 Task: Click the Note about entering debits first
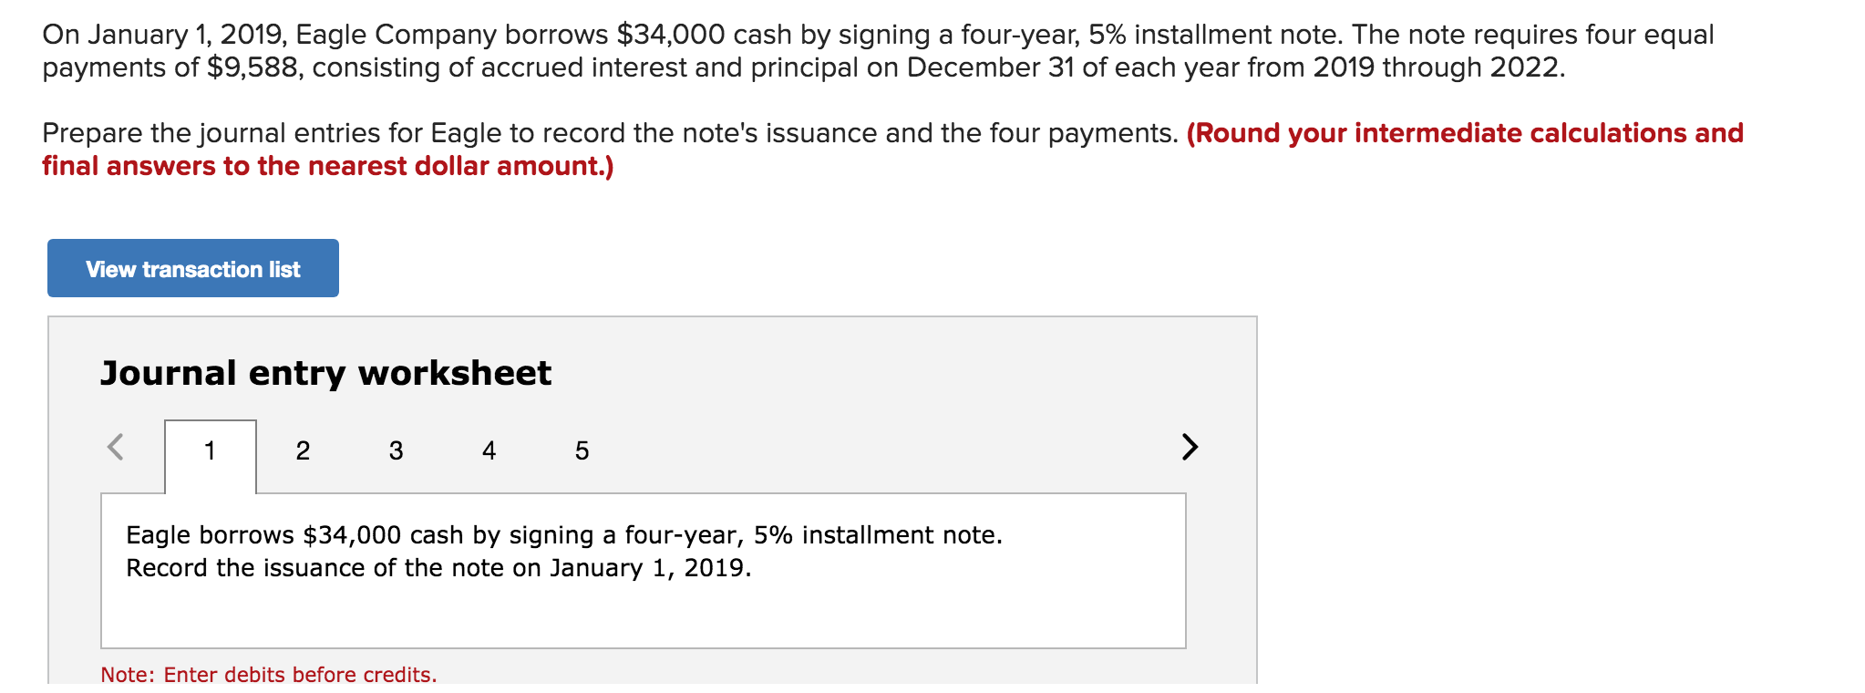[x=269, y=675]
